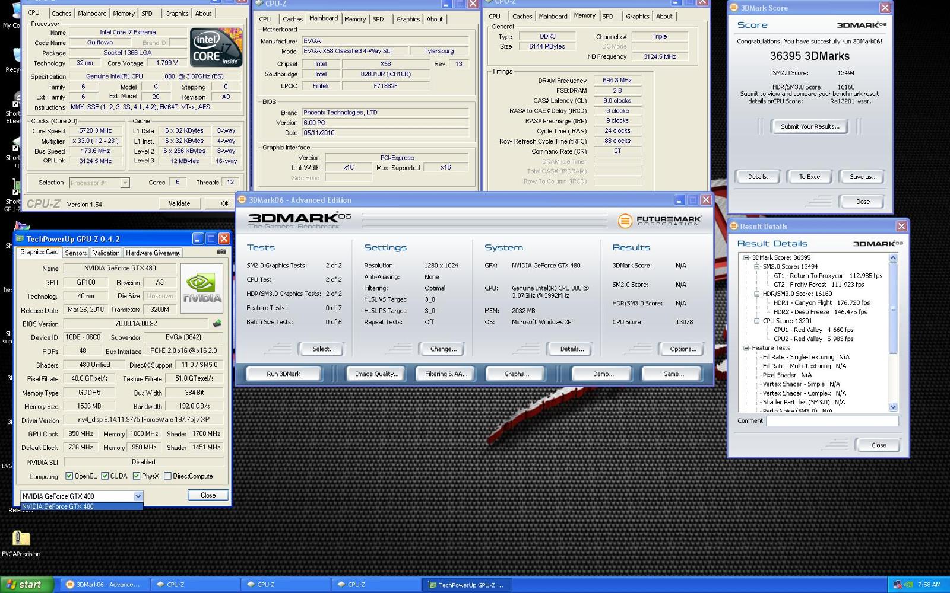Click the Image Quality... button
Viewport: 950px width, 593px height.
[376, 374]
